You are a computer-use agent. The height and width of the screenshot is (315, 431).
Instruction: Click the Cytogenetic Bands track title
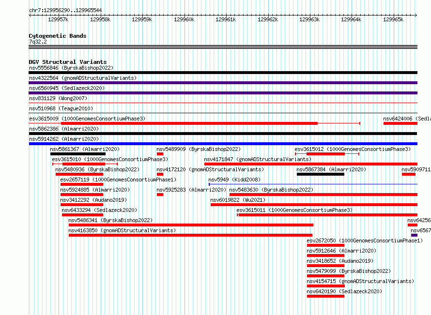58,36
